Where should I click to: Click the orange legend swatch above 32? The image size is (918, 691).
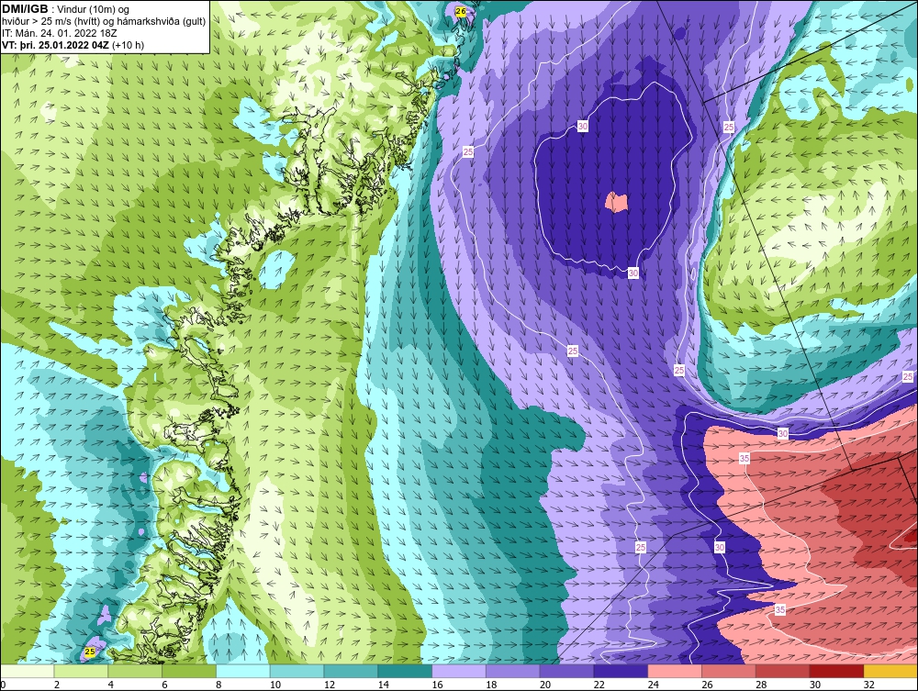click(890, 671)
